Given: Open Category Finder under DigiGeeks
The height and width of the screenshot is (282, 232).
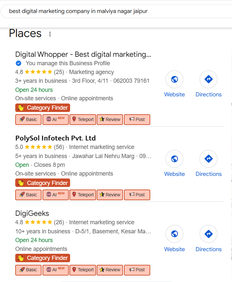Looking at the screenshot, I should click(x=43, y=258).
